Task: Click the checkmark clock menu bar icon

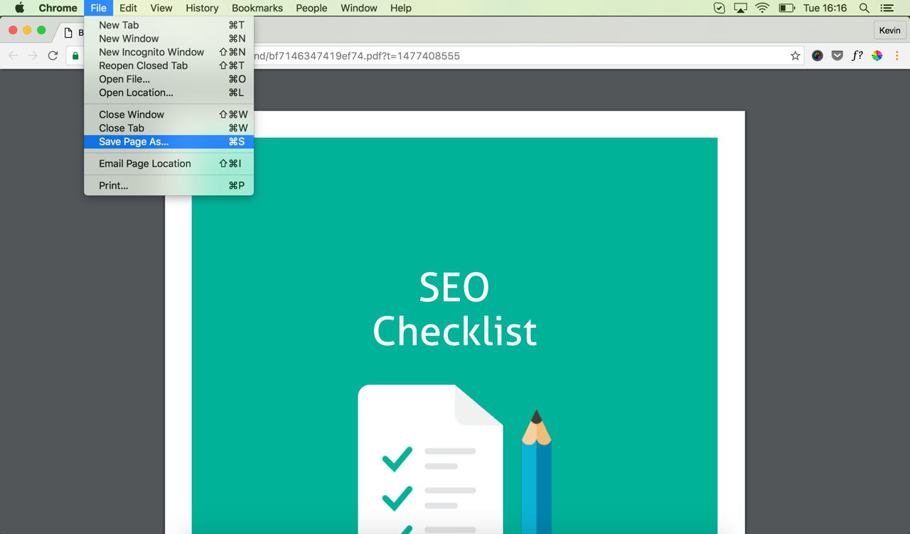Action: pos(719,8)
